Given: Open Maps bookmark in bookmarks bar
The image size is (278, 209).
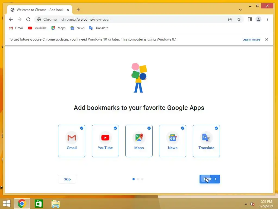Looking at the screenshot, I should click(x=58, y=28).
